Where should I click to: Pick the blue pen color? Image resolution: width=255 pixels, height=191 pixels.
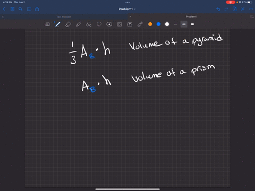159,24
